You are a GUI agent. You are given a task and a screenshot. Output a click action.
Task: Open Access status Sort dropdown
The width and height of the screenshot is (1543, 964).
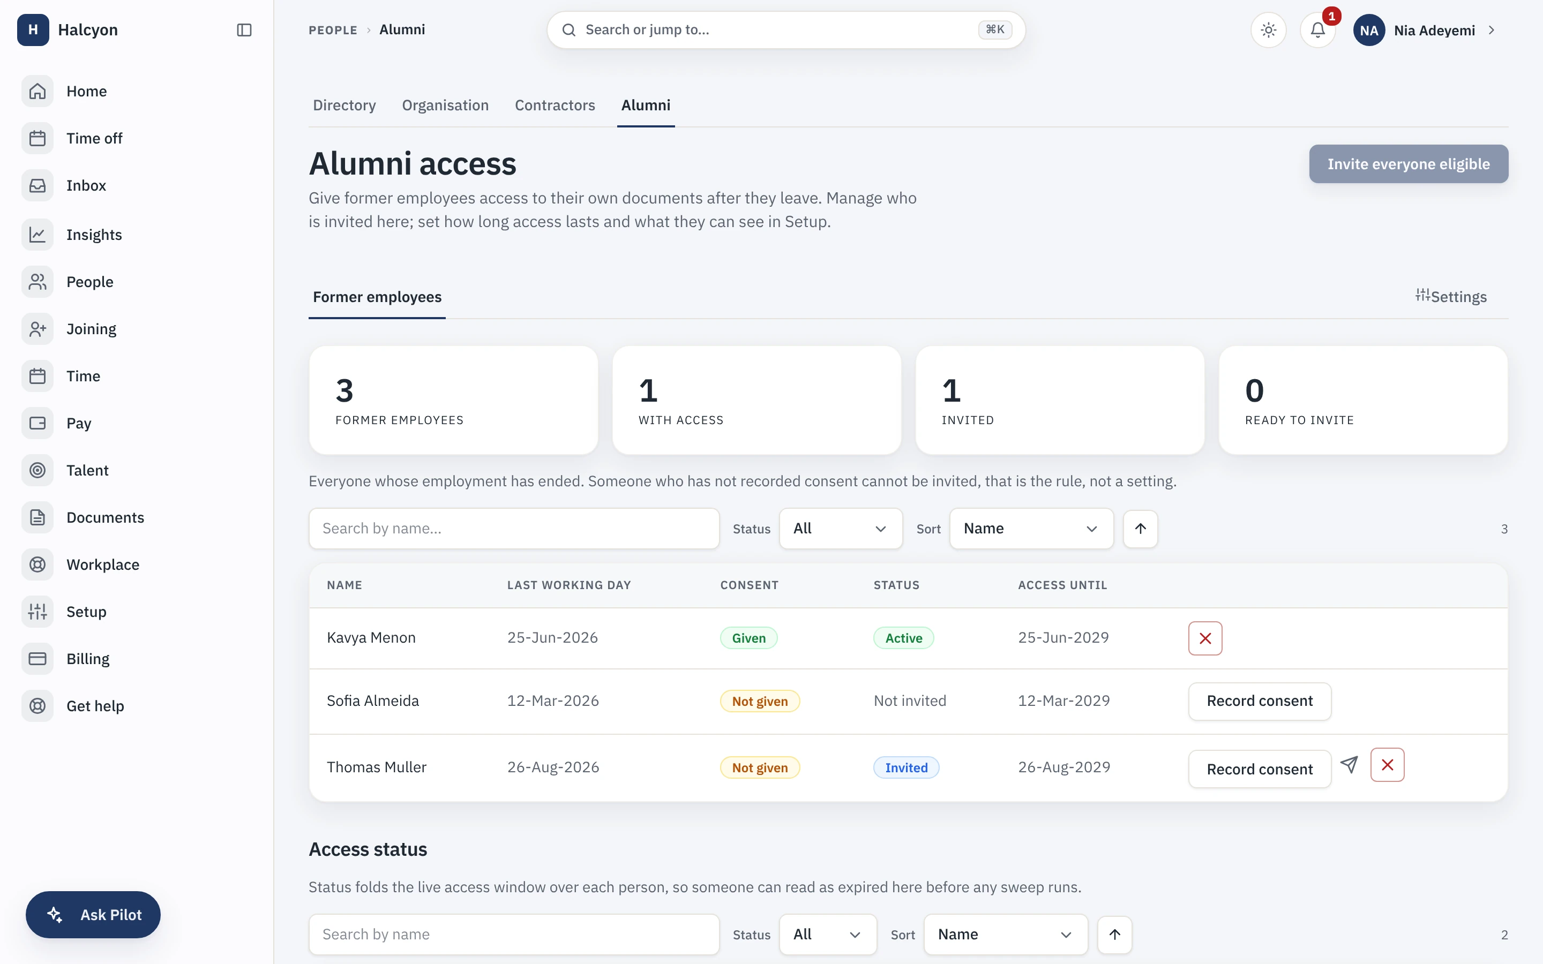(1006, 935)
